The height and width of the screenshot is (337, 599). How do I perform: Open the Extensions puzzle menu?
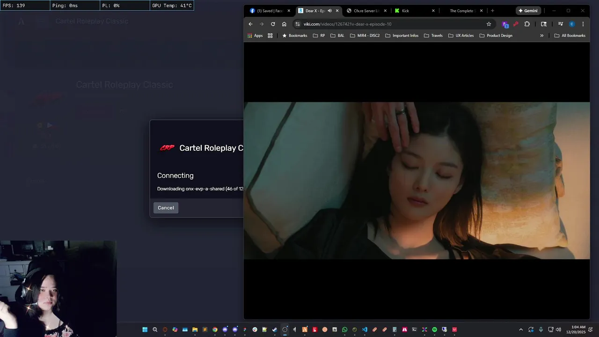pyautogui.click(x=527, y=24)
